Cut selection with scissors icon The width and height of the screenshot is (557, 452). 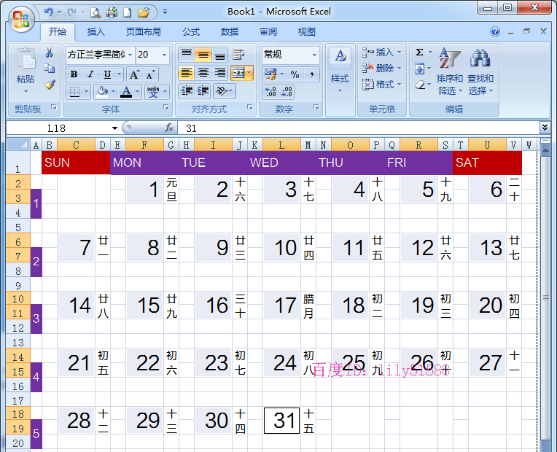[49, 52]
